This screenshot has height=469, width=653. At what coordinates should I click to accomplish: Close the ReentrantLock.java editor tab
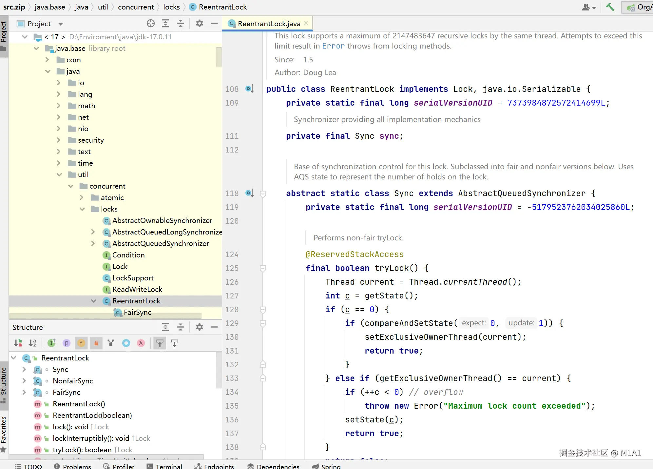(306, 23)
